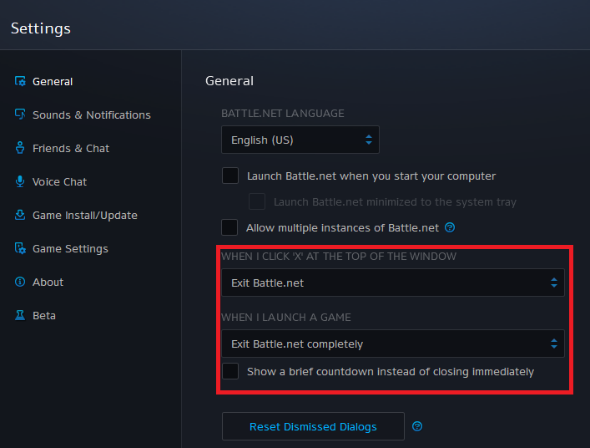Viewport: 590px width, 448px height.
Task: Click the WHEN I CLICK 'X' label
Action: 339,257
